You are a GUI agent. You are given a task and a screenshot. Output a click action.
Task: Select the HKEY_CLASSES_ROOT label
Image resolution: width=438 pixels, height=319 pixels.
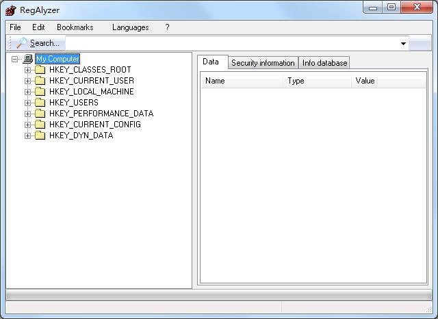pos(90,70)
